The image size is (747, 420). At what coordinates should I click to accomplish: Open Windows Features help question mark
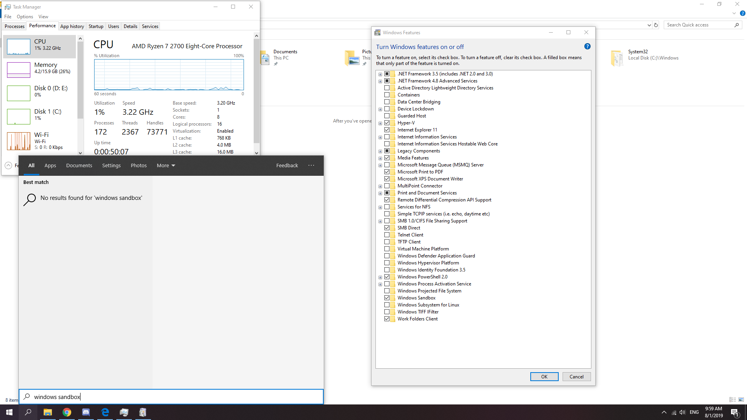click(x=587, y=46)
